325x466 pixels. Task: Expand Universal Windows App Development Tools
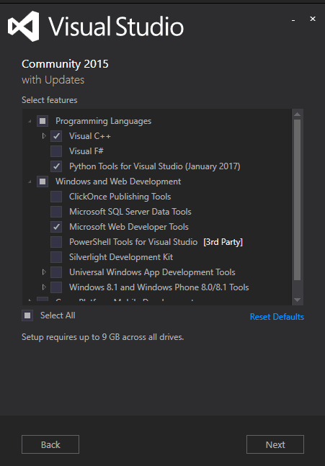pyautogui.click(x=44, y=272)
